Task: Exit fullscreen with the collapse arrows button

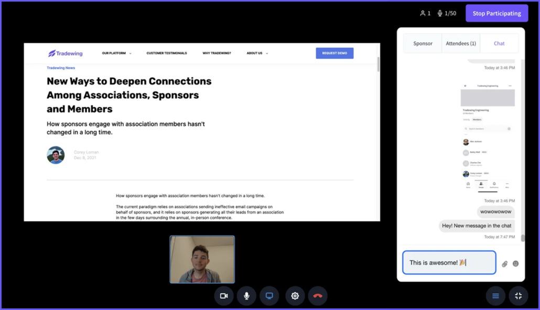Action: [519, 296]
